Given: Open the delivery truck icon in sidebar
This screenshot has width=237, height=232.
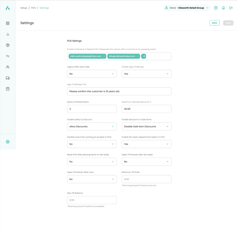Looking at the screenshot, I should coord(8,78).
